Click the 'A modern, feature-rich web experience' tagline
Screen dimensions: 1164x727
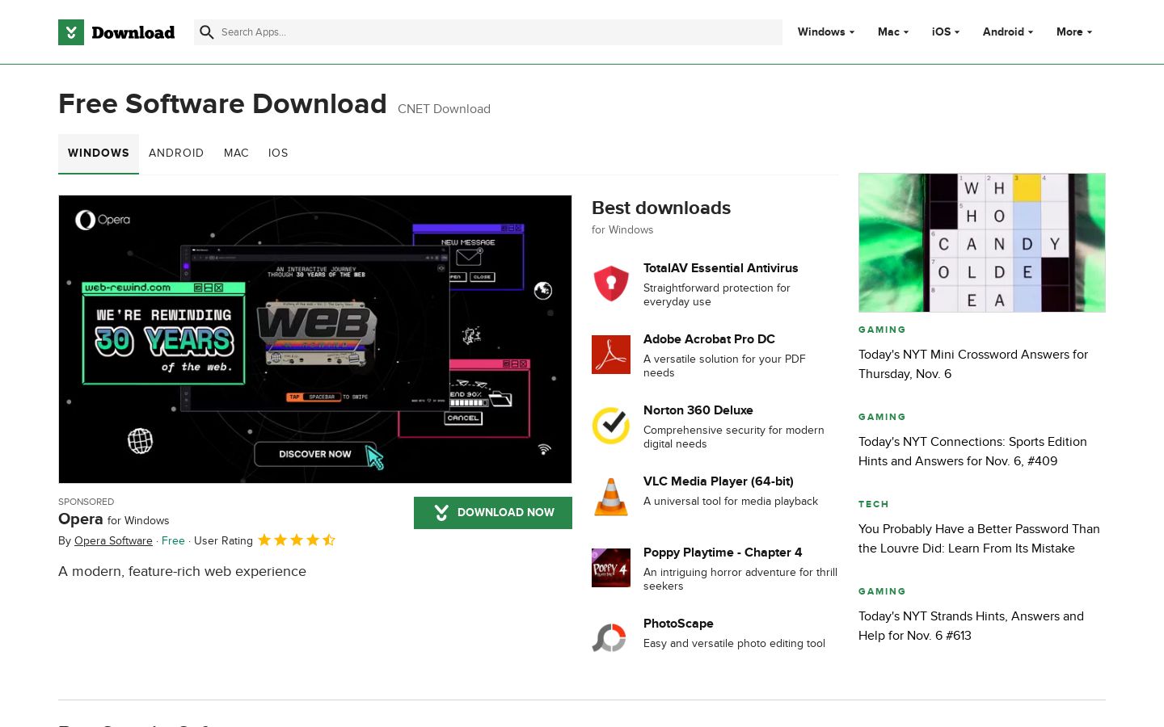point(182,572)
